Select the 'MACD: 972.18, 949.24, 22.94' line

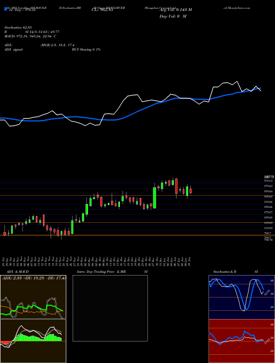click(29, 36)
